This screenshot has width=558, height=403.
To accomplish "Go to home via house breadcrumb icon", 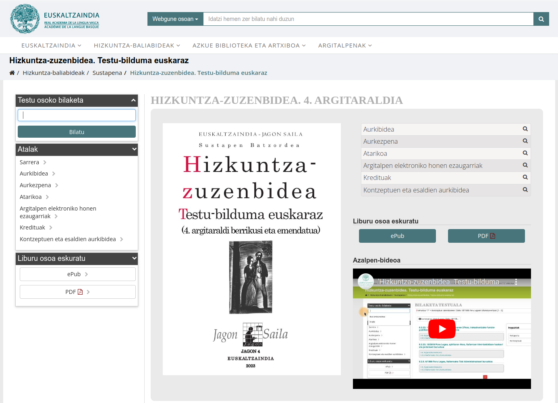I will [12, 73].
